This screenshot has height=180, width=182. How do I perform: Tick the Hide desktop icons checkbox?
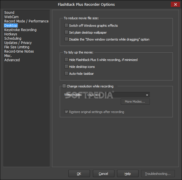coord(66,66)
